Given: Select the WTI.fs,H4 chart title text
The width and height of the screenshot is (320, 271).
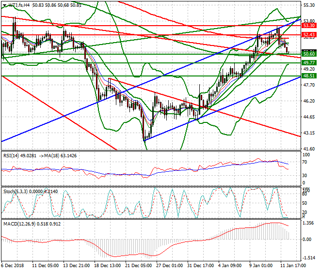Looking at the screenshot, I should 19,5.
